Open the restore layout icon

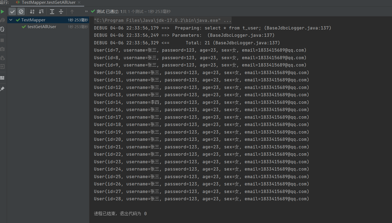pos(2,78)
